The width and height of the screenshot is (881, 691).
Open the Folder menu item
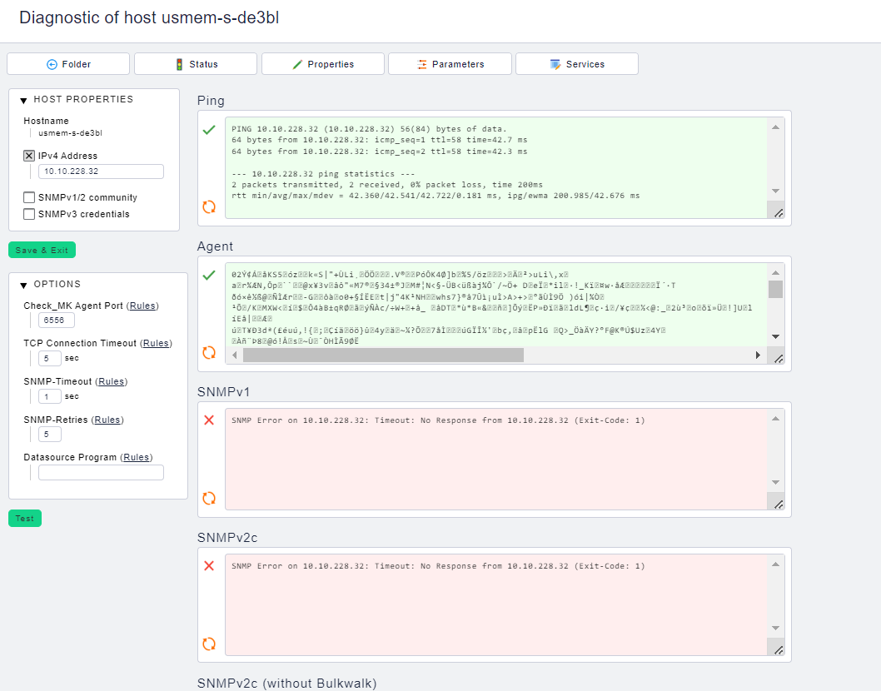click(68, 64)
